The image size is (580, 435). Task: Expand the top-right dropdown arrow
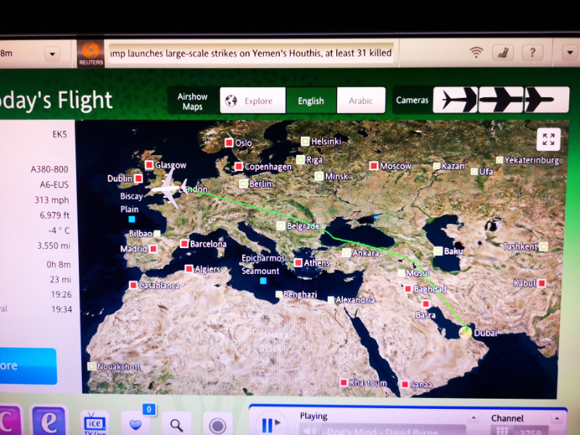click(x=570, y=52)
